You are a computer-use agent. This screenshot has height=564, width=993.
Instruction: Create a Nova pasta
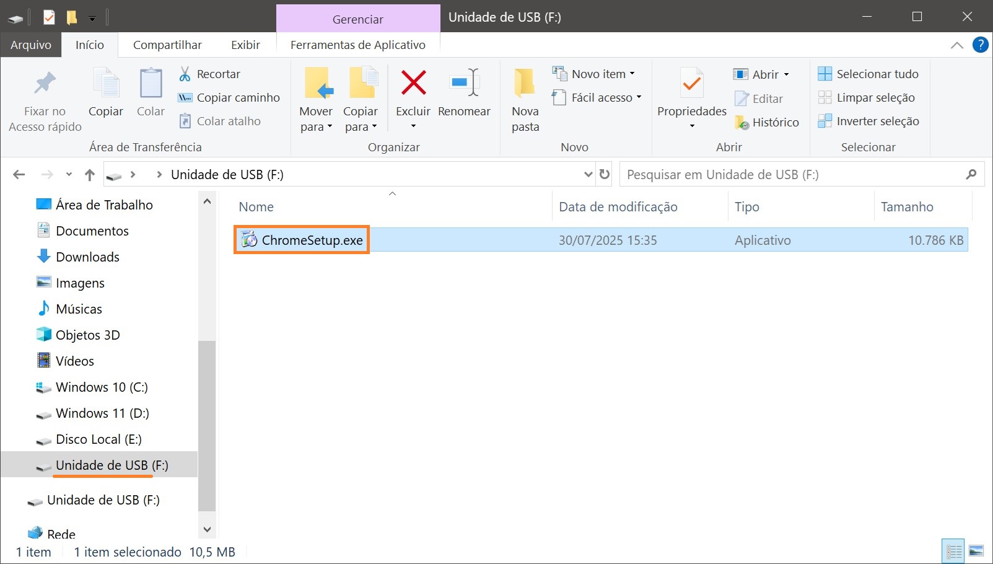(x=525, y=100)
